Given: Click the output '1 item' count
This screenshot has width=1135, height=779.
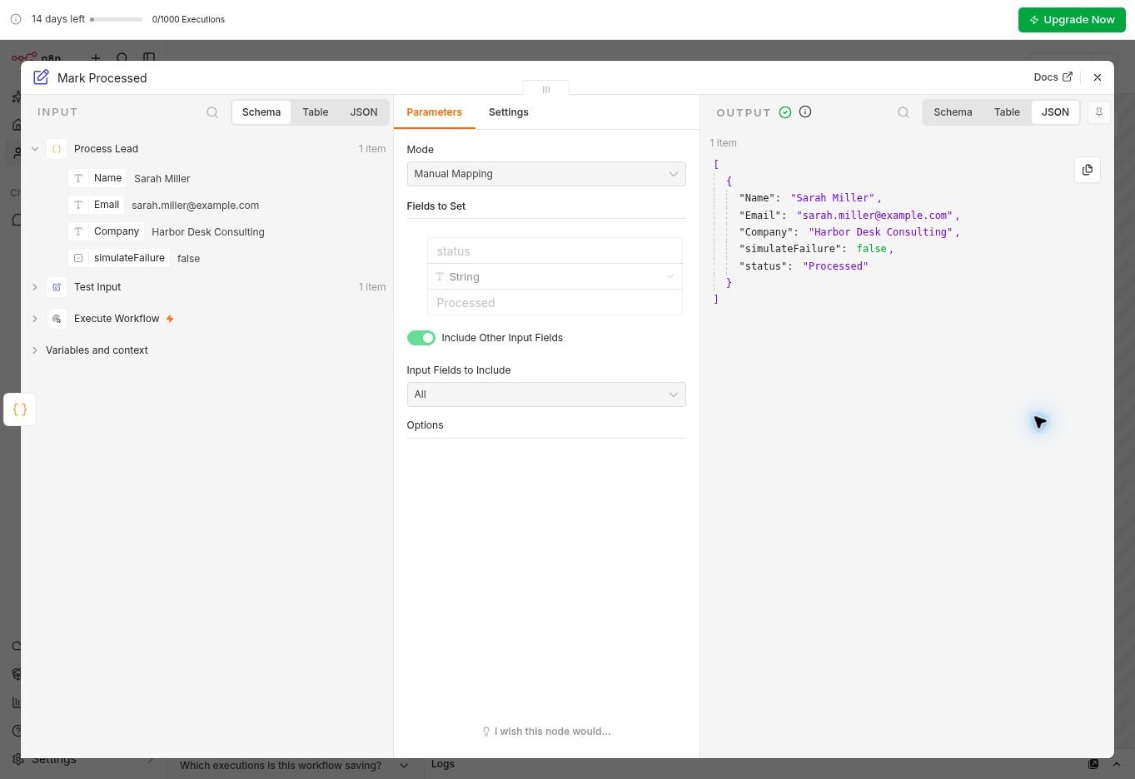Looking at the screenshot, I should click(x=724, y=143).
